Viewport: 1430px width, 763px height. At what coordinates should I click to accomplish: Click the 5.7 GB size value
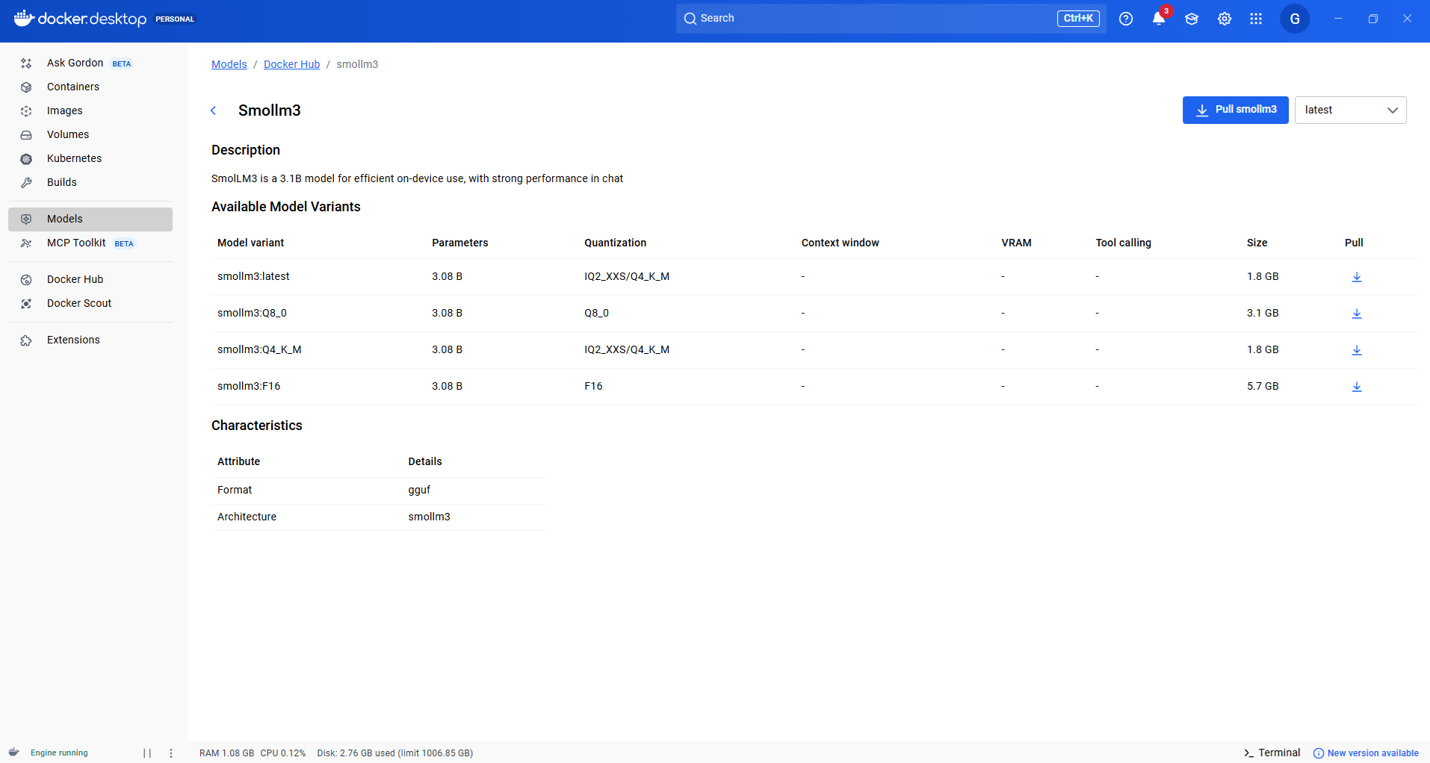point(1263,386)
